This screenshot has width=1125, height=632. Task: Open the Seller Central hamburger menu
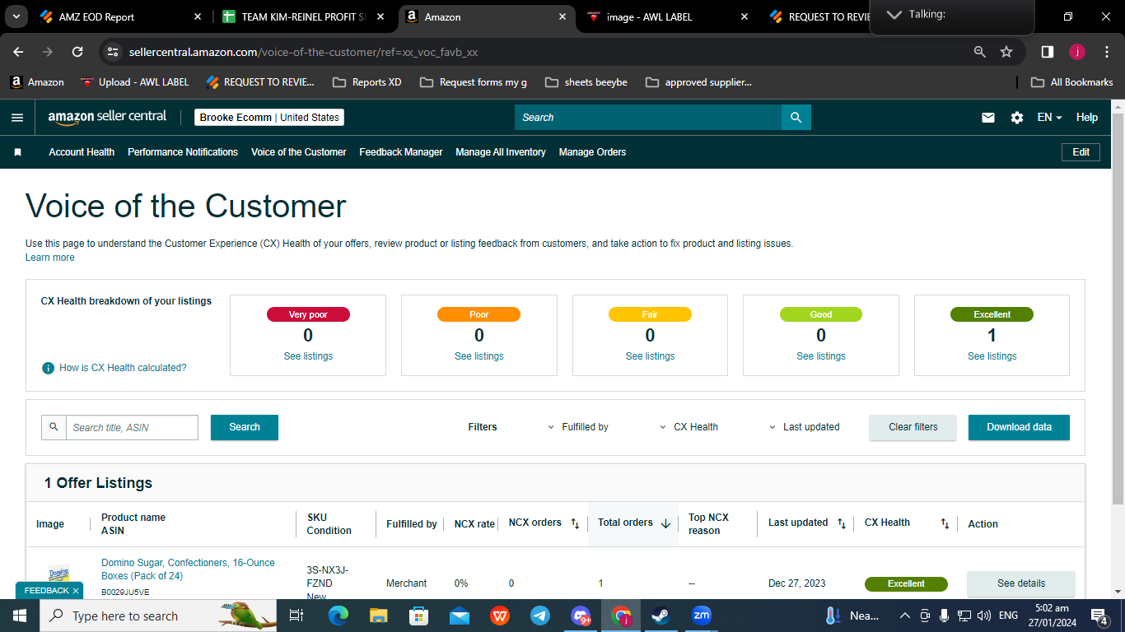17,118
